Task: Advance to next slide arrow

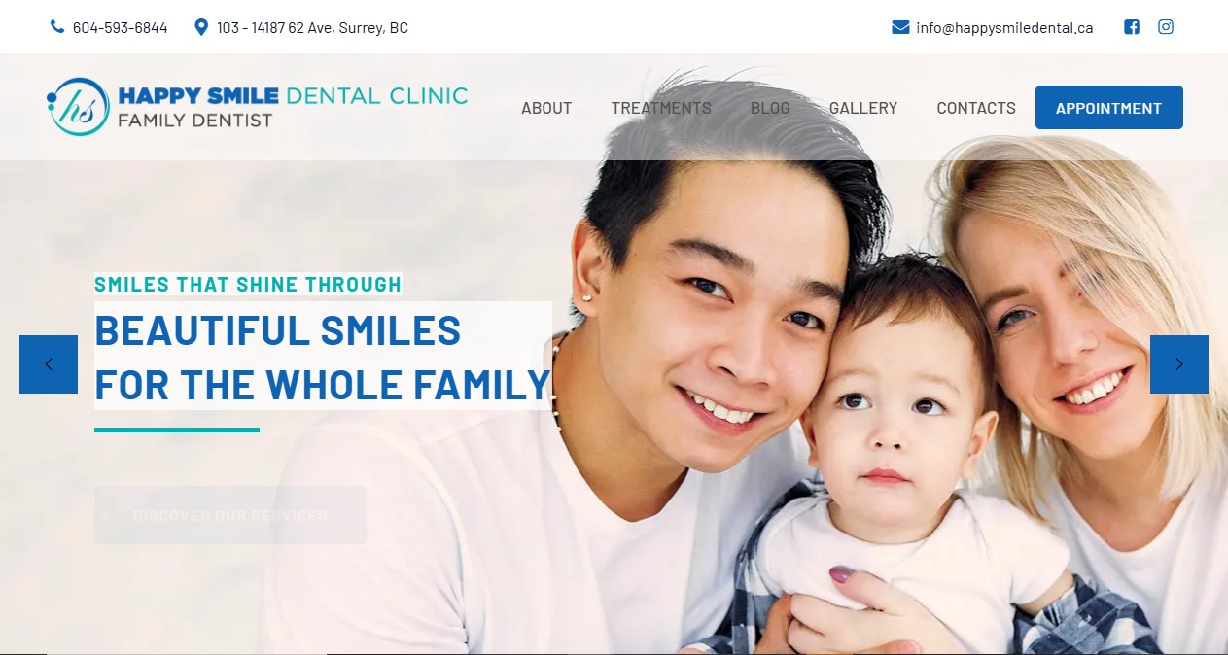Action: (x=1179, y=364)
